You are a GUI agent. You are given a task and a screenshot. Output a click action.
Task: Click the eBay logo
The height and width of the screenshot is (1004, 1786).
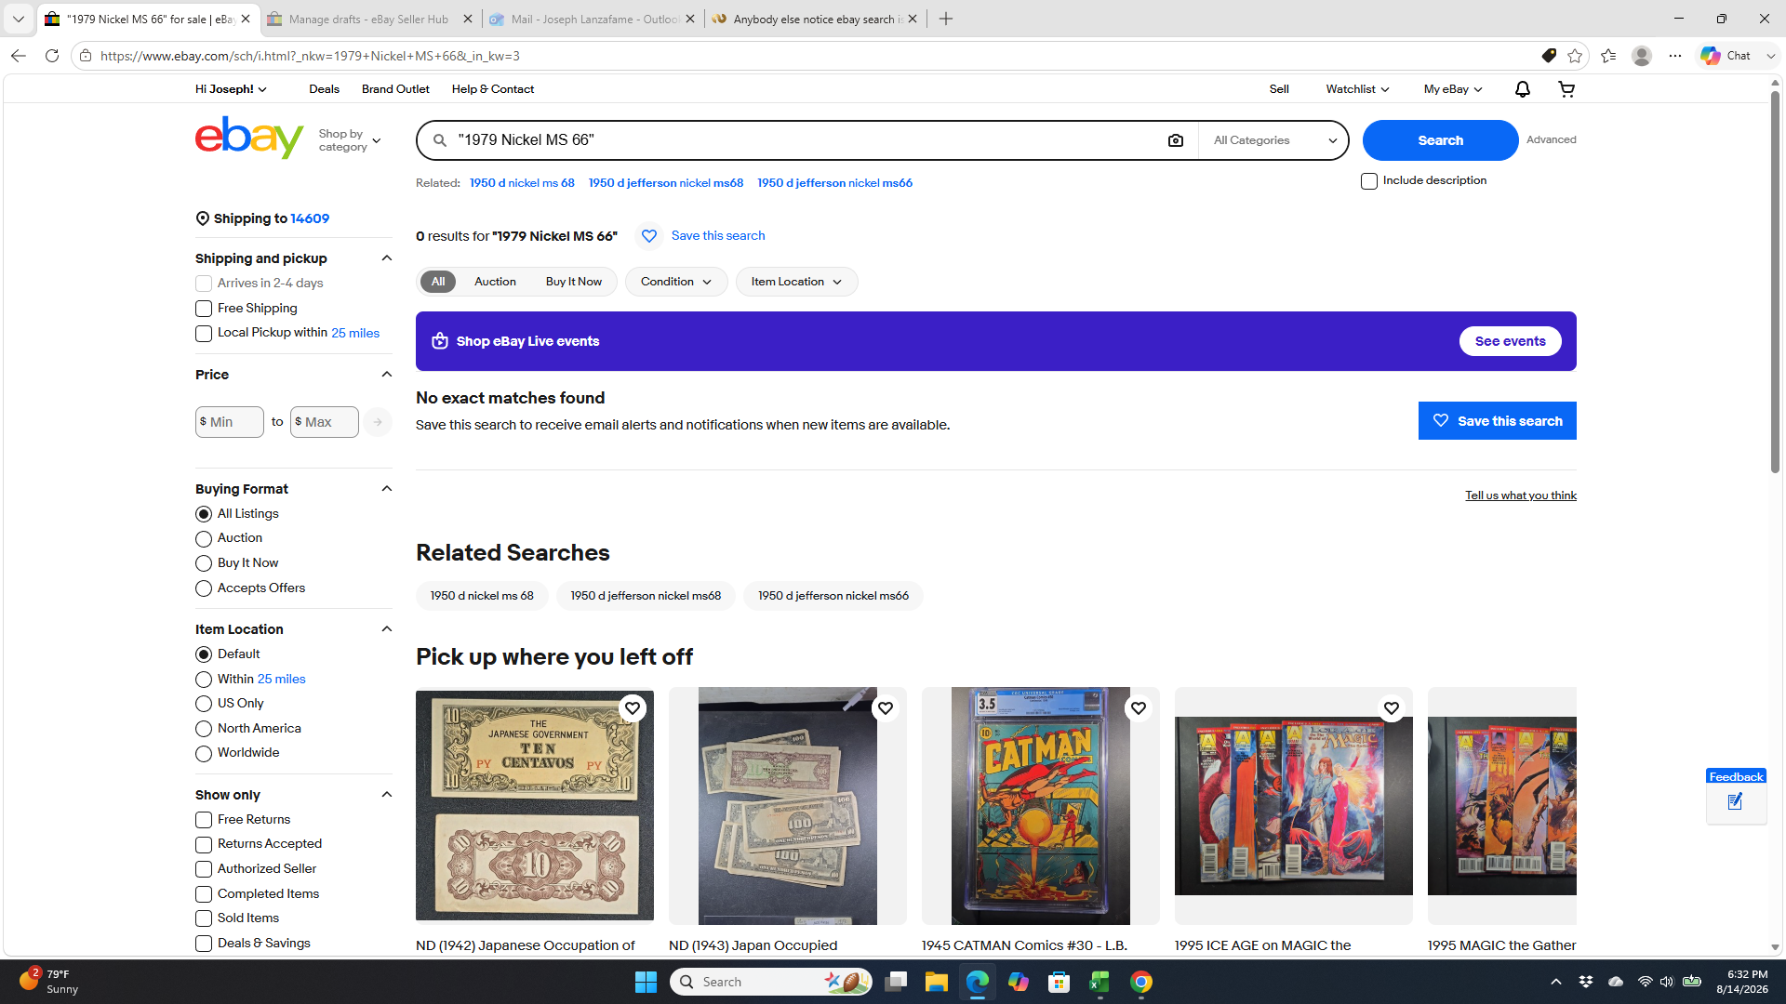pos(249,138)
